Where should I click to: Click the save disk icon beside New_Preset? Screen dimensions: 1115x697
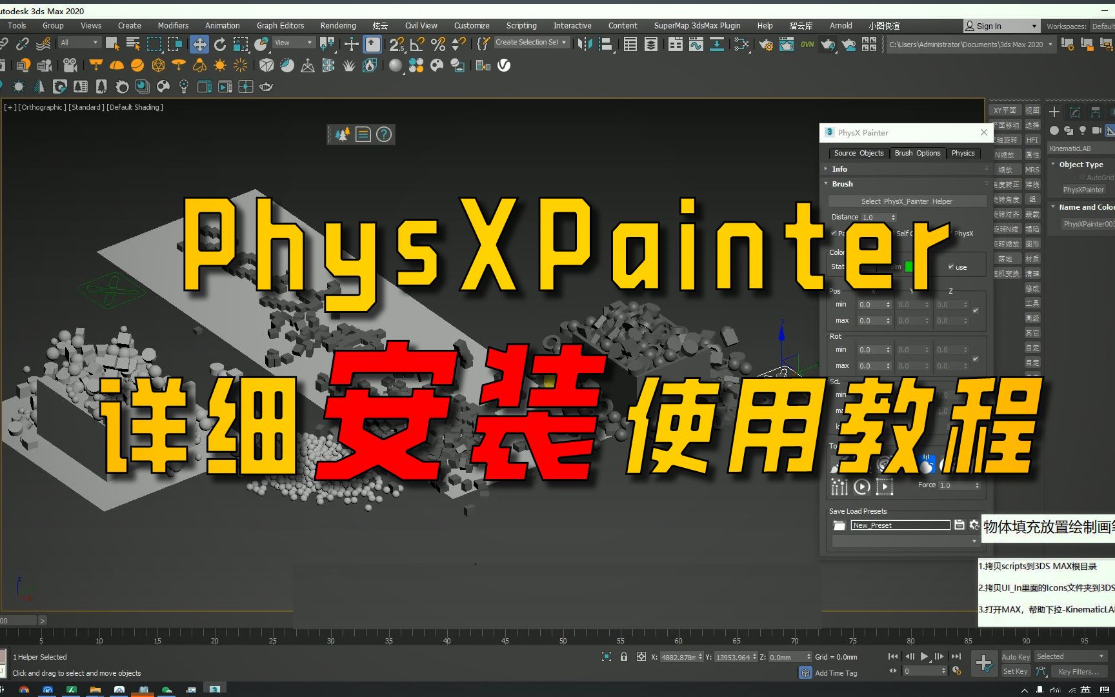(959, 525)
